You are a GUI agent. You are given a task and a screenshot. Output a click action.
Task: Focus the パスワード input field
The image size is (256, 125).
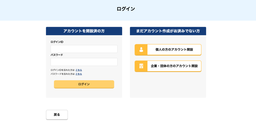coord(84,62)
